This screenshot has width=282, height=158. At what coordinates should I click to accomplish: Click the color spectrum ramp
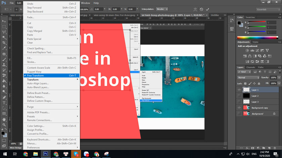(x=257, y=37)
